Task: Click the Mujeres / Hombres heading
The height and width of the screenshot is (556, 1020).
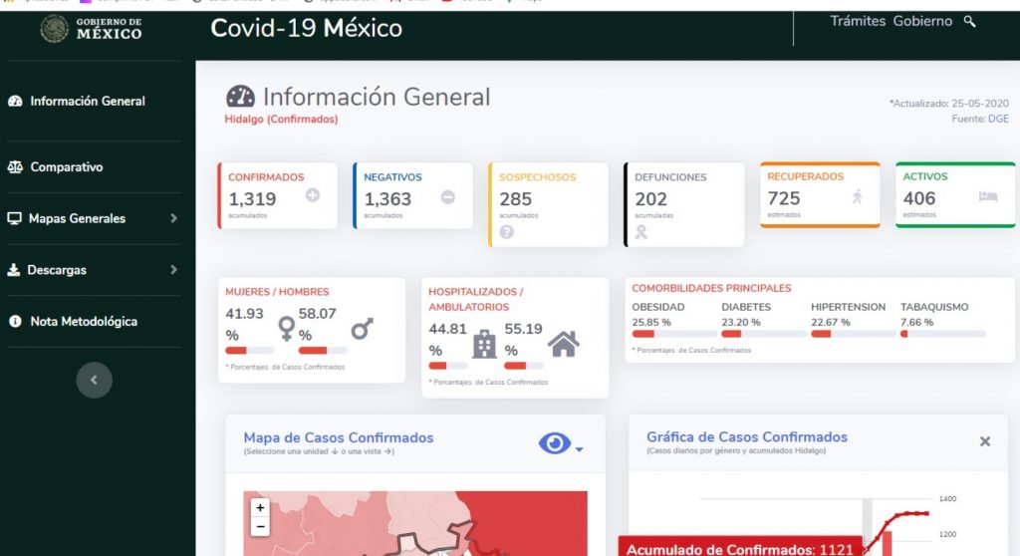Action: [x=277, y=292]
